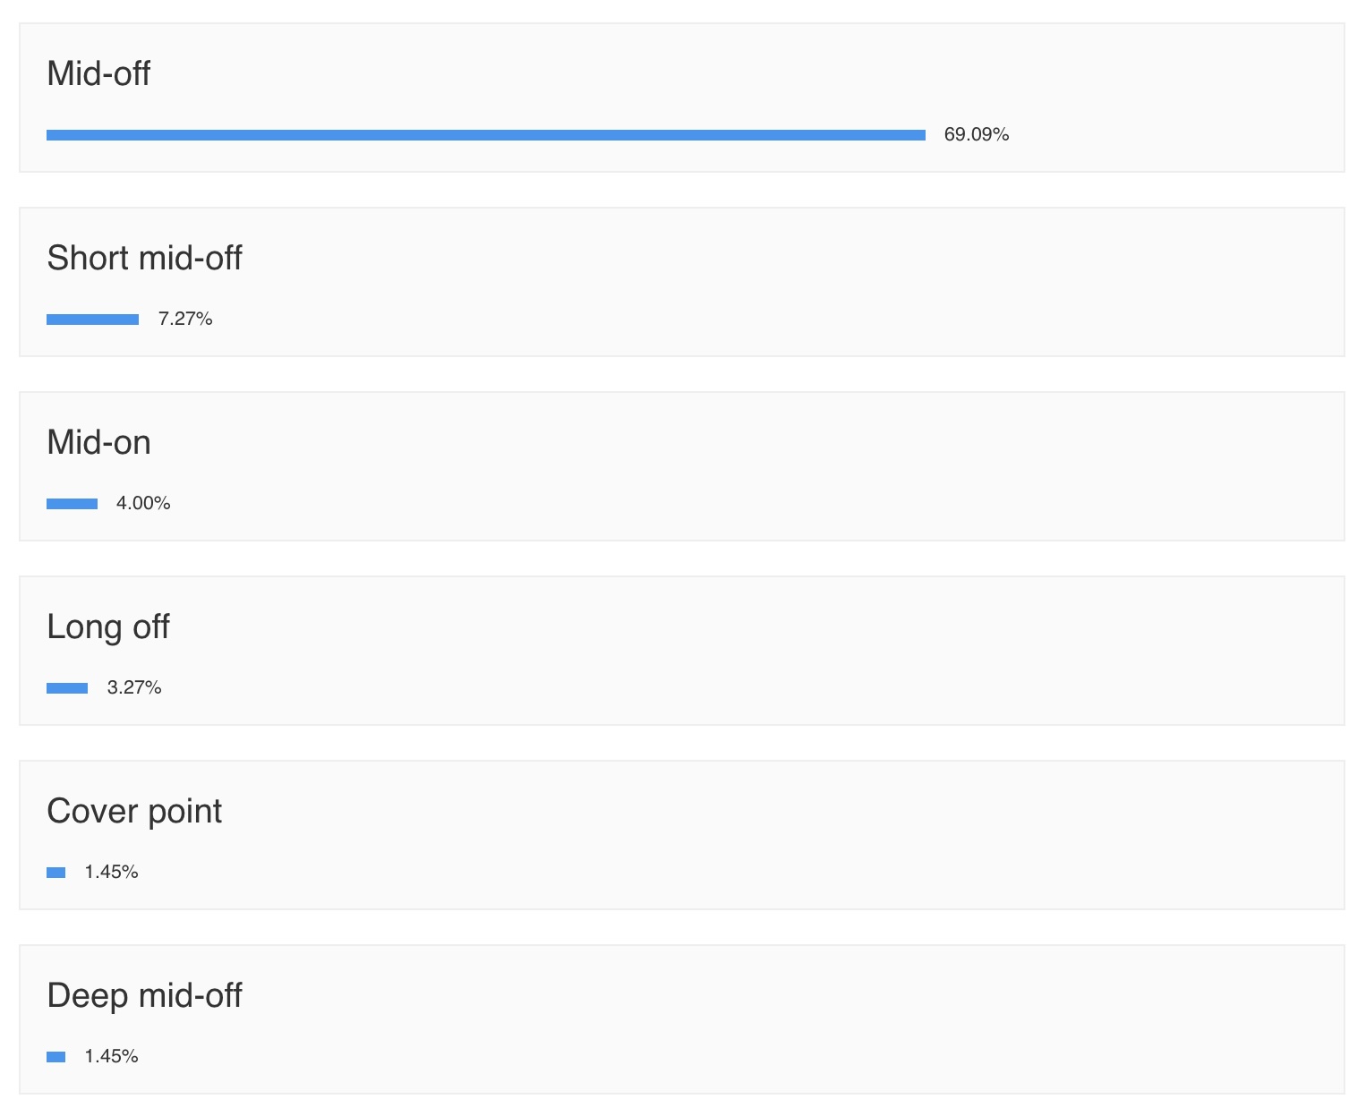Click the Mid-off option title
The height and width of the screenshot is (1108, 1366).
[98, 73]
